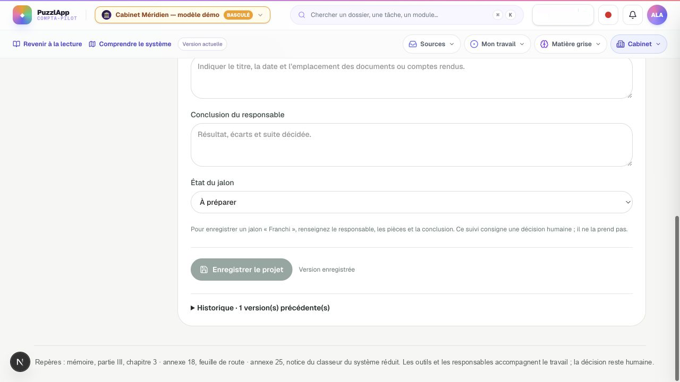Screen dimensions: 680x382
Task: Click the red record dot button
Action: (608, 15)
